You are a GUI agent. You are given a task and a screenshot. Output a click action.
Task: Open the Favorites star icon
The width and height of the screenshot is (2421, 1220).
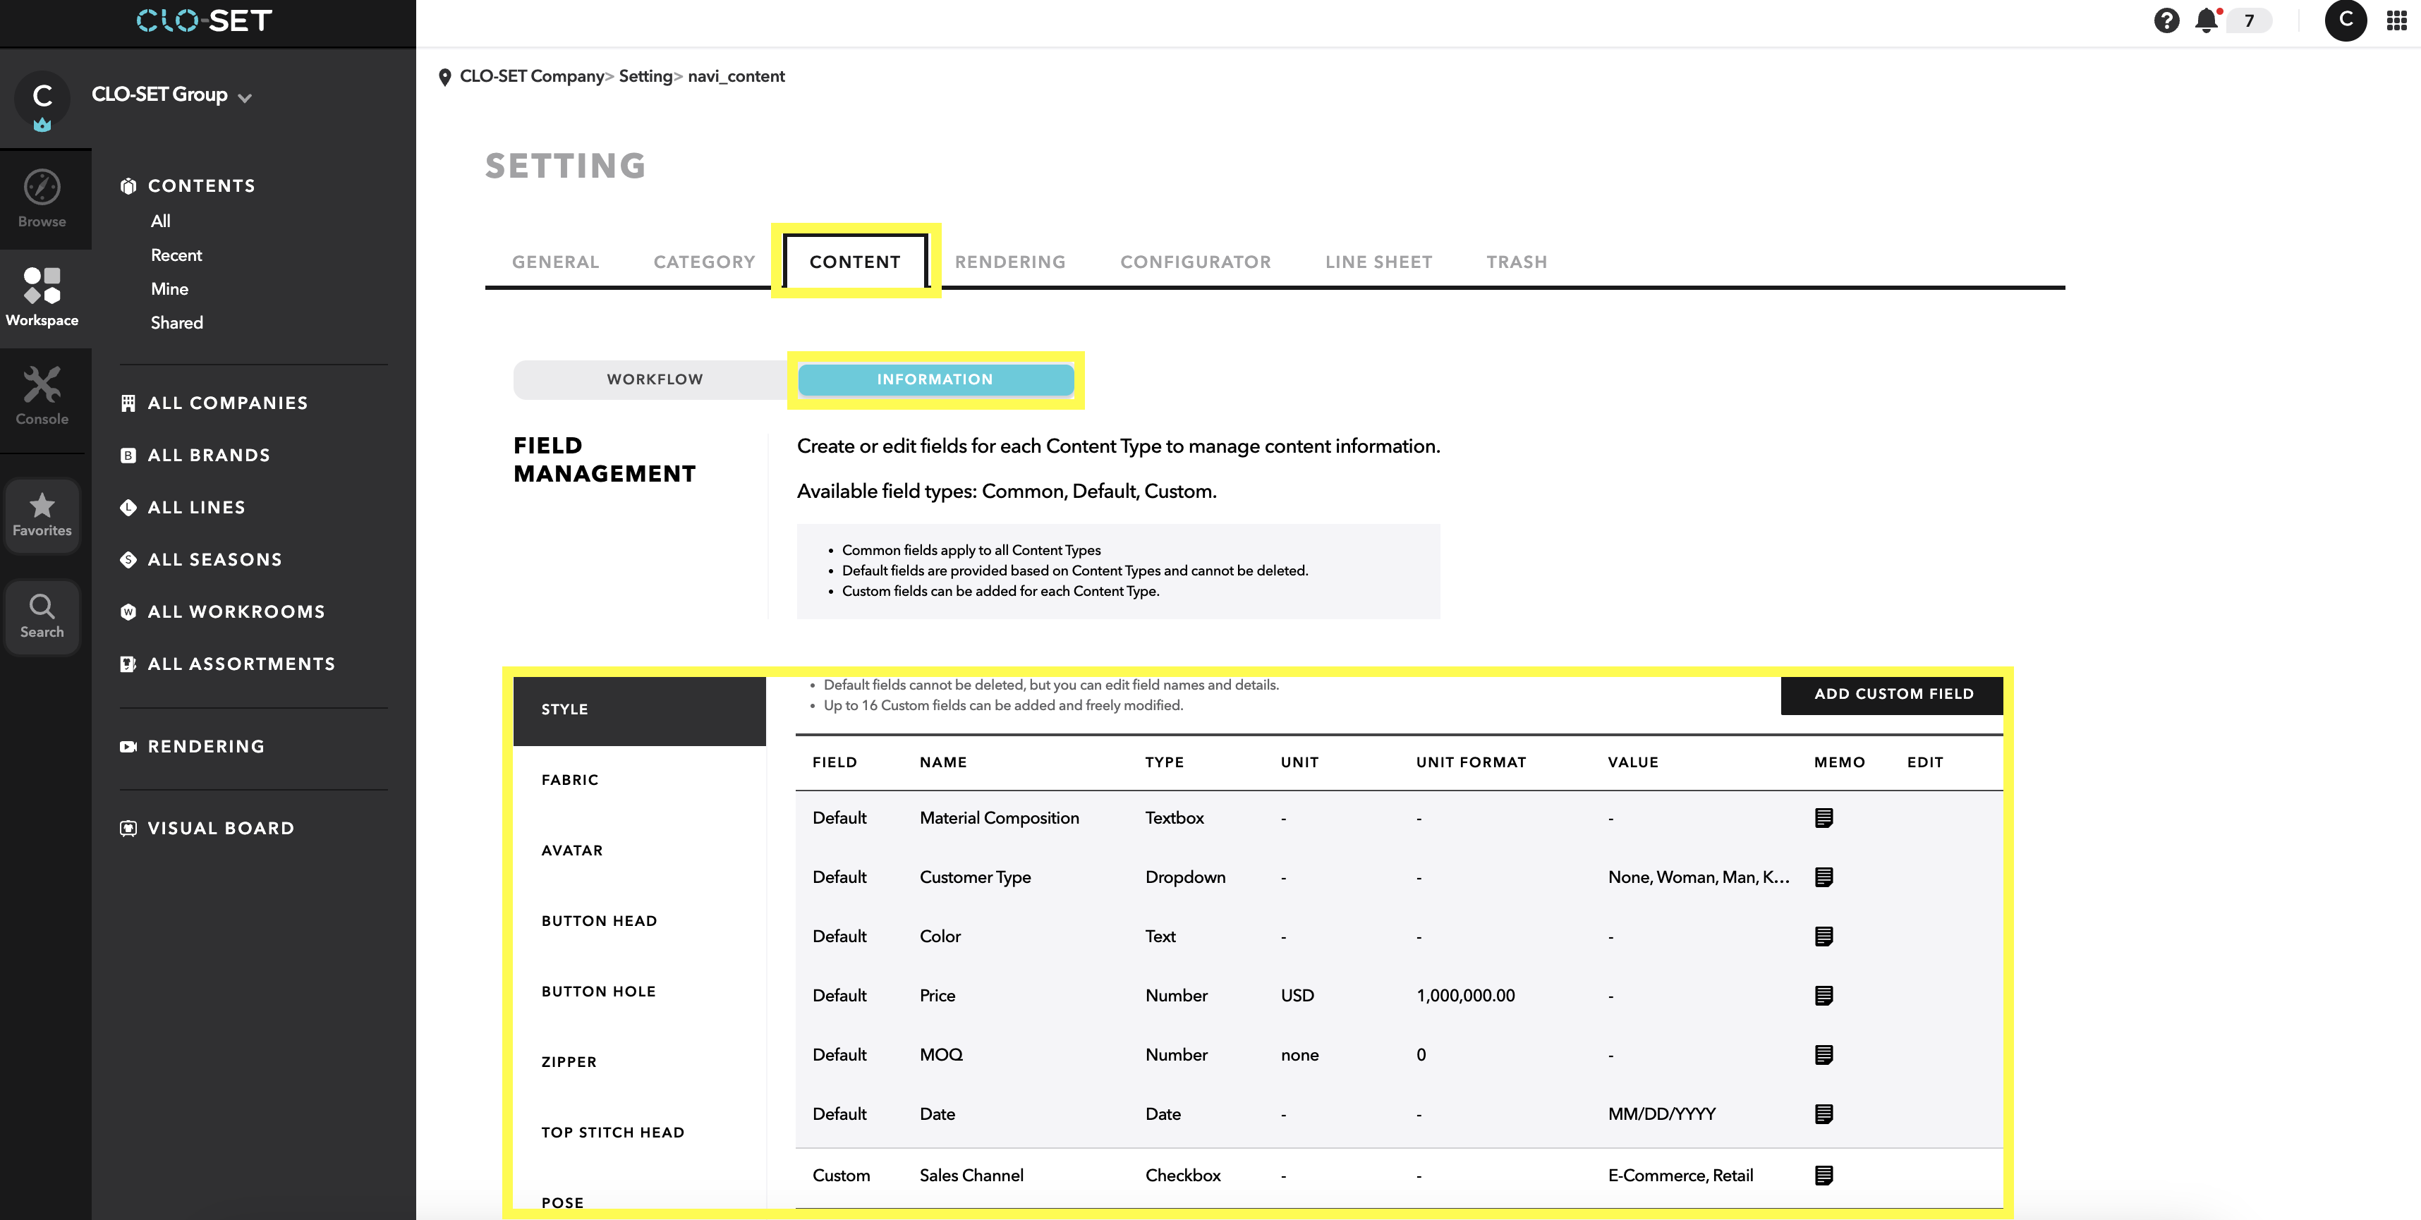(42, 515)
